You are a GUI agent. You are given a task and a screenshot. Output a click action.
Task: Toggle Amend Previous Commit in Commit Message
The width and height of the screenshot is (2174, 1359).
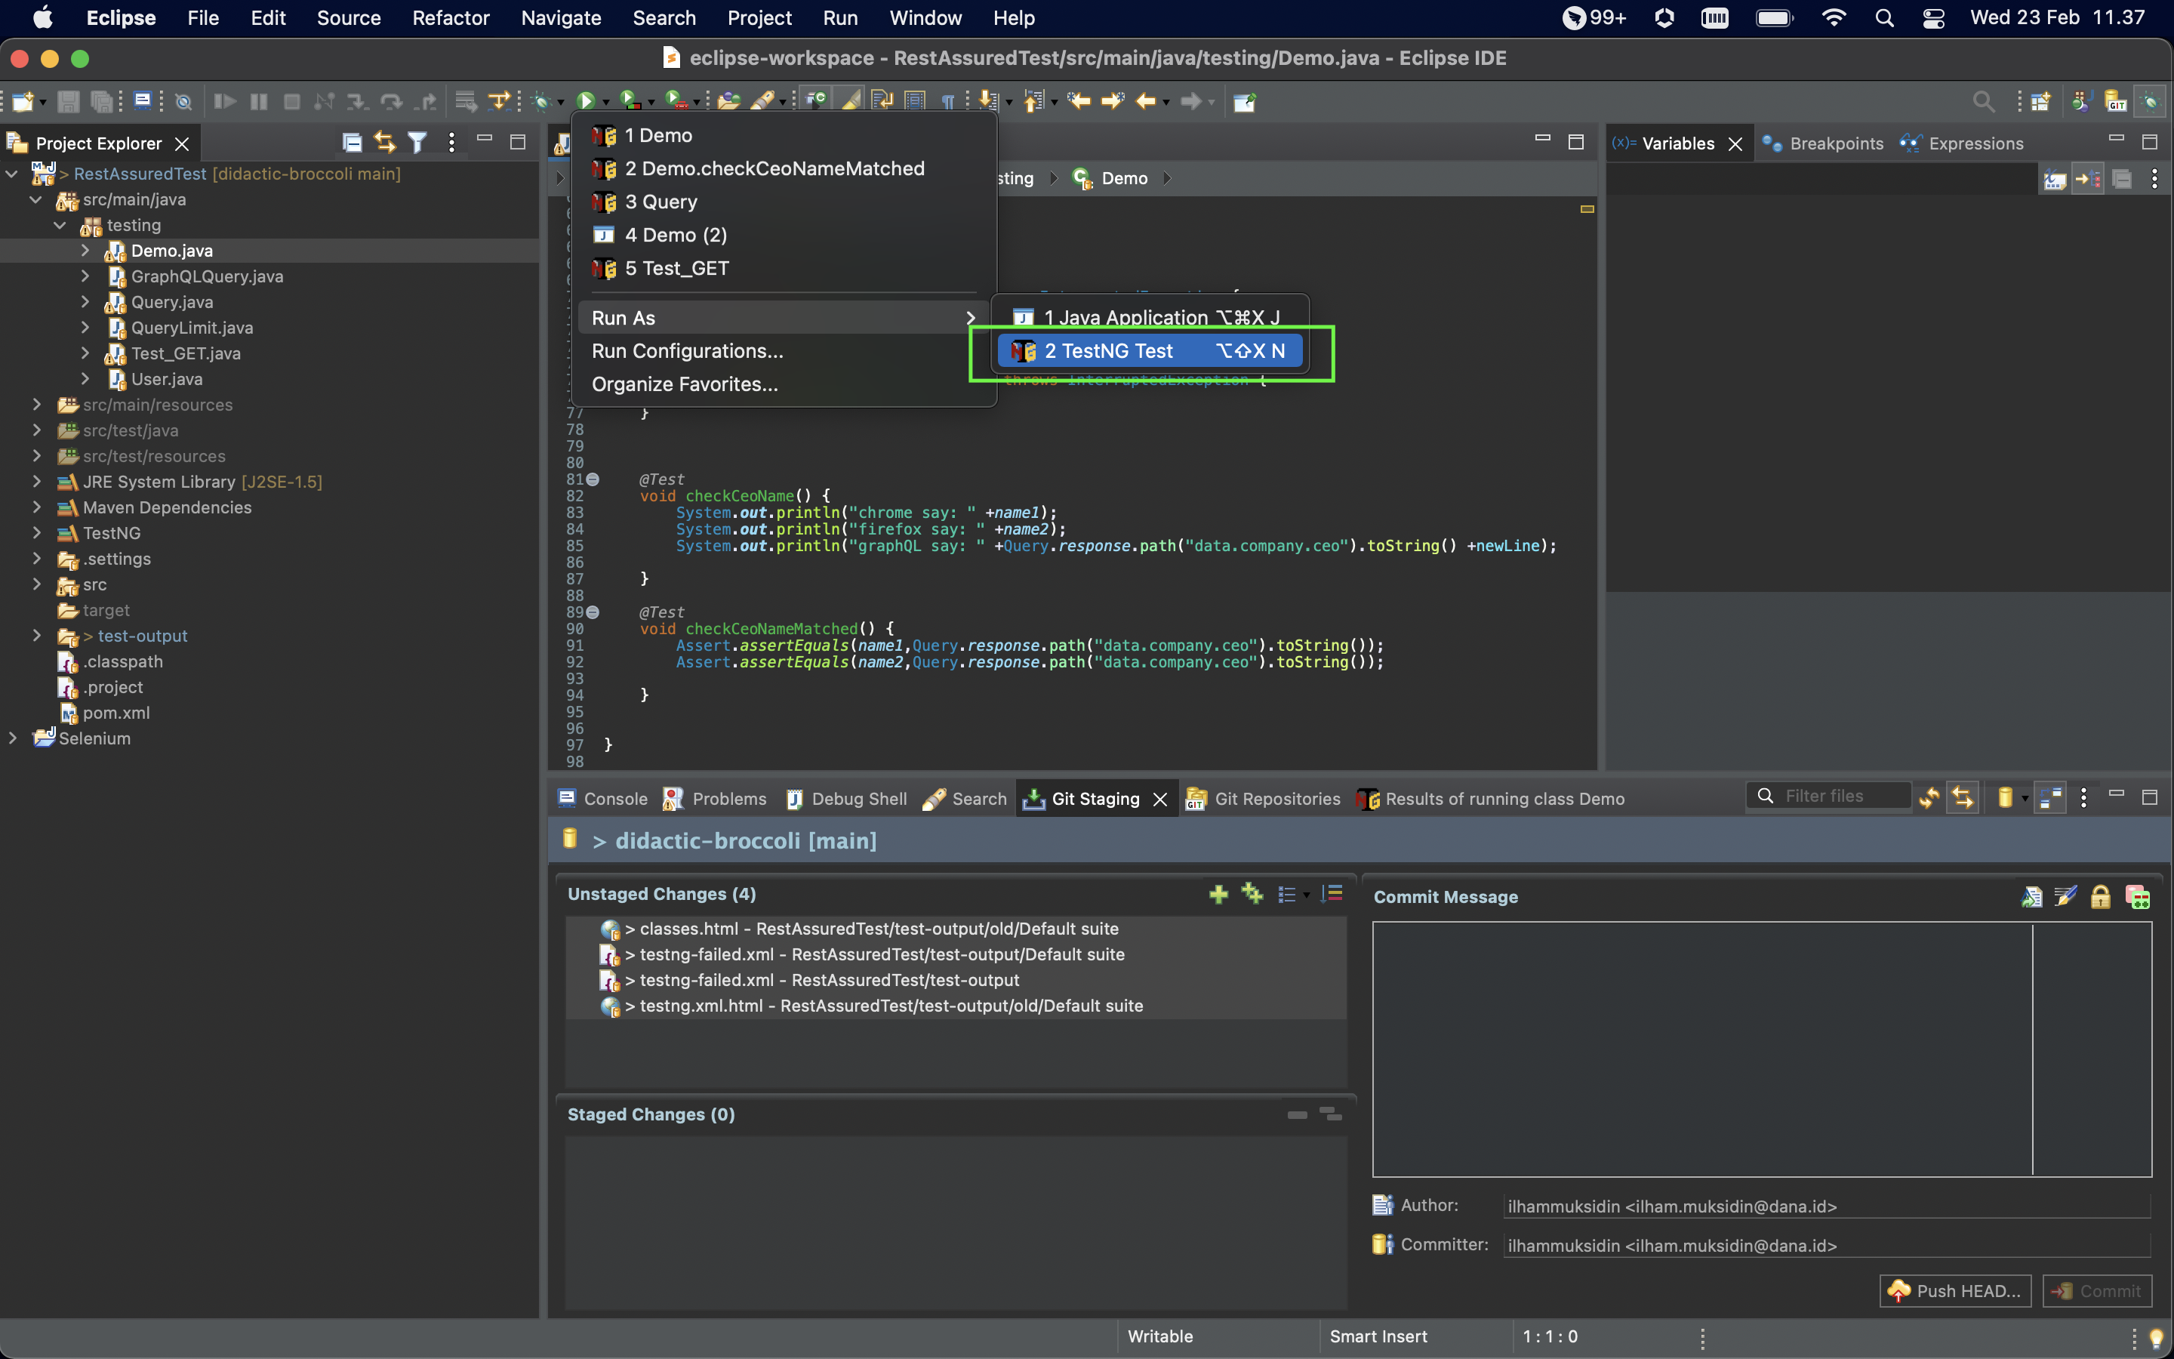click(x=2064, y=896)
